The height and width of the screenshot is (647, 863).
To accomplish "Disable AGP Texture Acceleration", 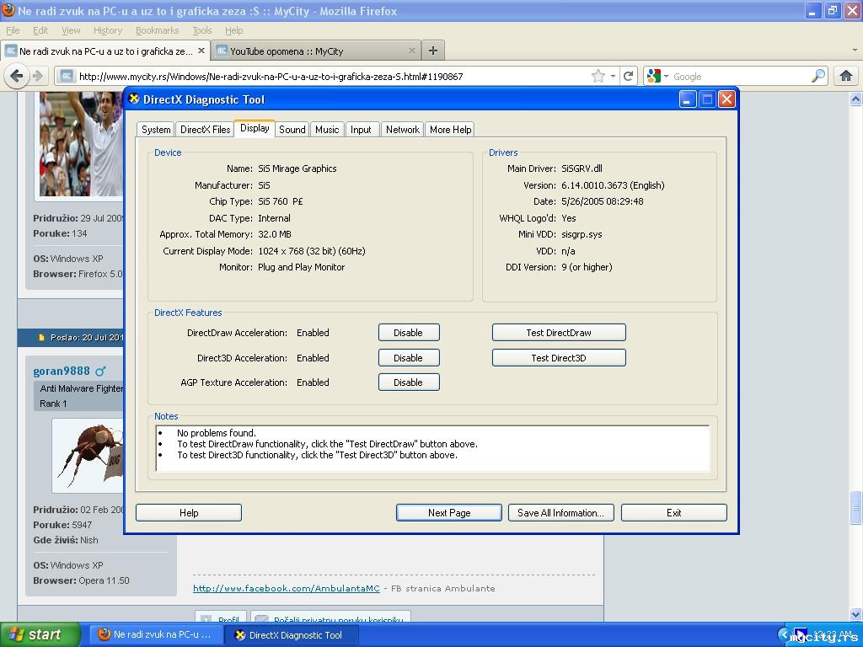I will (x=408, y=382).
